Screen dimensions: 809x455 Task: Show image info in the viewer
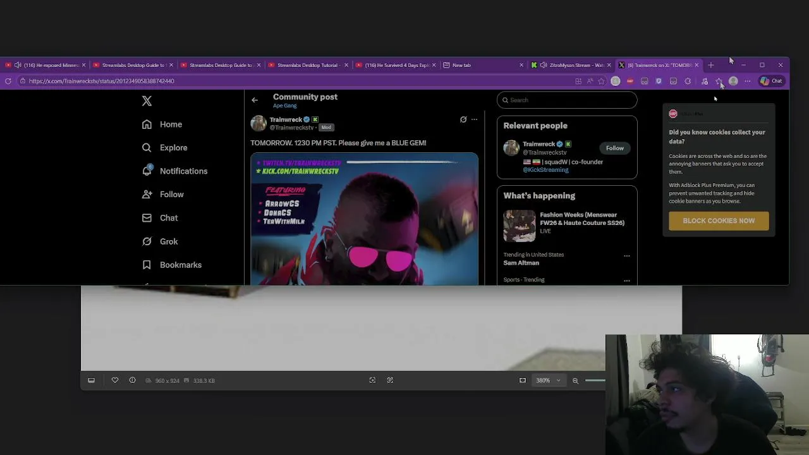tap(132, 380)
